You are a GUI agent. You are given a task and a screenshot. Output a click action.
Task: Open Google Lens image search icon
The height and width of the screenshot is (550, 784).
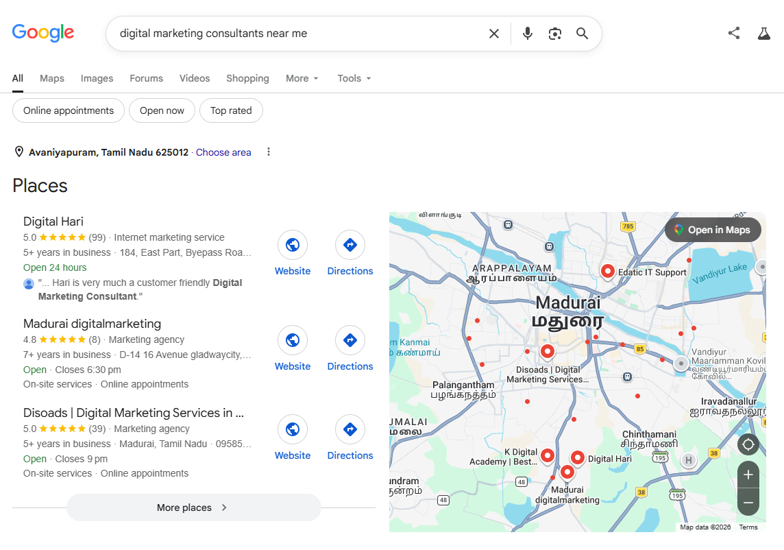tap(554, 34)
